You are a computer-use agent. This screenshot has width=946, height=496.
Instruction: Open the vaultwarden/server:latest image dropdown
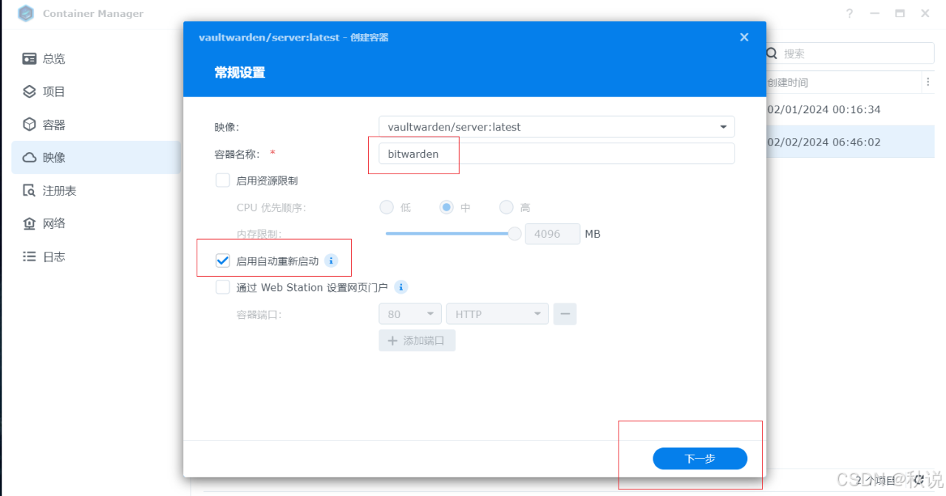click(722, 126)
